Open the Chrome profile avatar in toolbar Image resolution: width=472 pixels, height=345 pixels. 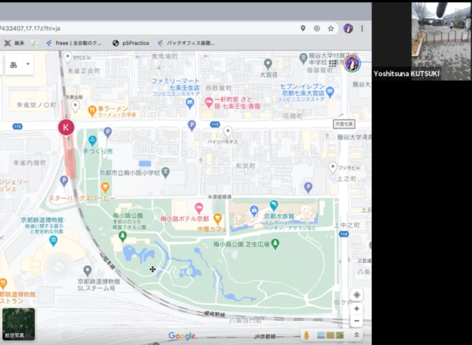(x=348, y=29)
